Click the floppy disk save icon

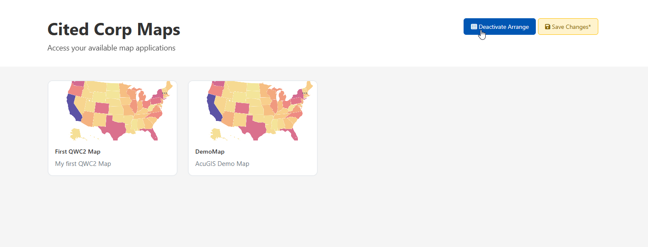coord(548,27)
